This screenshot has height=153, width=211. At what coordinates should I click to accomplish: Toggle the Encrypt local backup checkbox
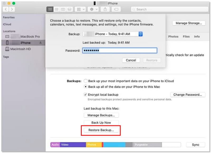(85, 95)
